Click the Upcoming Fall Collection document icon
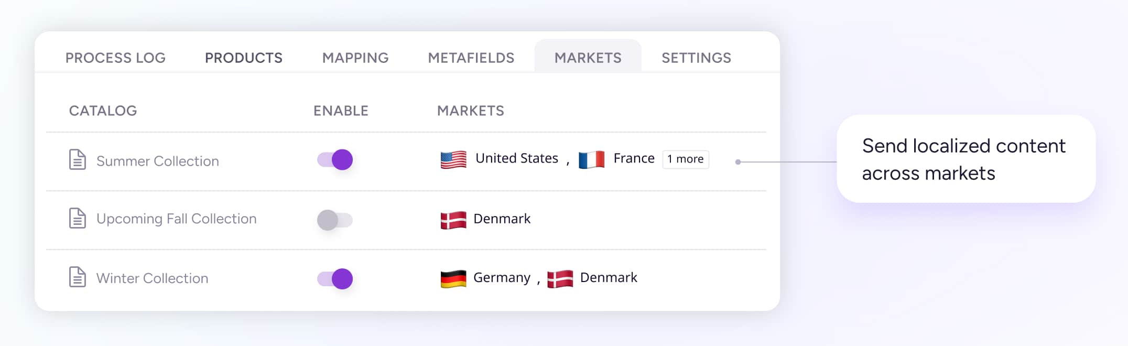 click(x=78, y=219)
